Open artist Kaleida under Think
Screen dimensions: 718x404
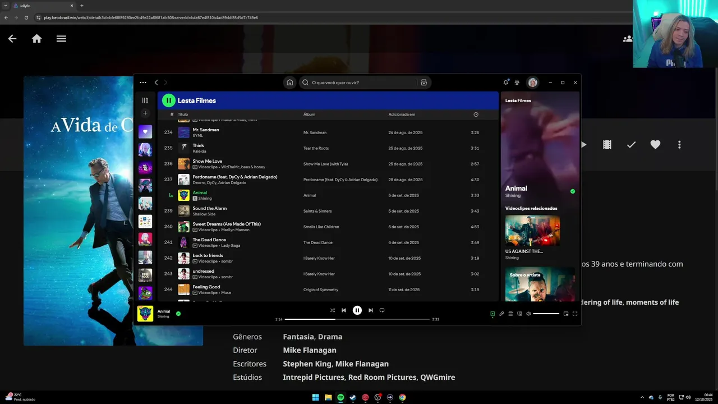point(199,151)
